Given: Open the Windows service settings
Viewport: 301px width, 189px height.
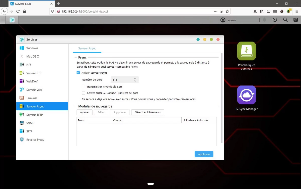Looking at the screenshot, I should (x=42, y=48).
